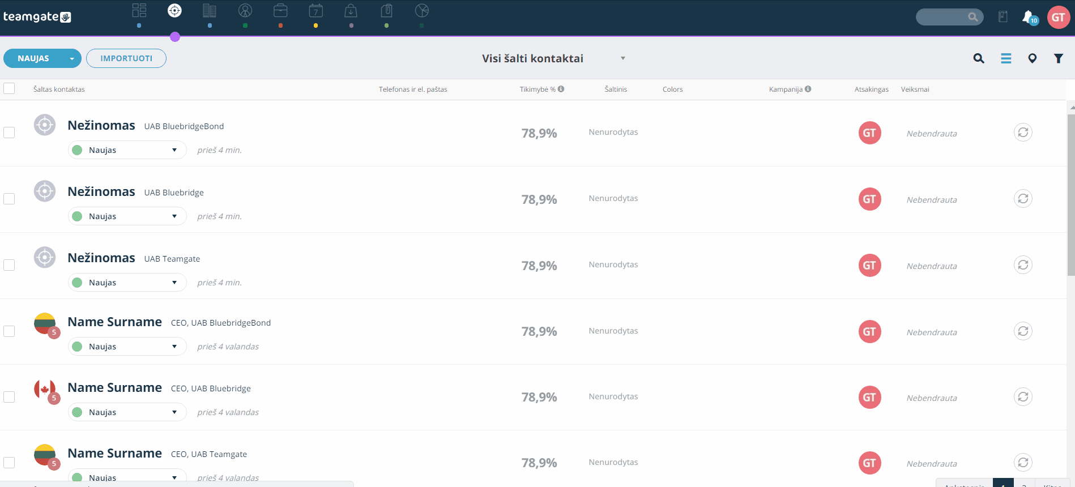
Task: Click the global search field in header
Action: pyautogui.click(x=949, y=17)
